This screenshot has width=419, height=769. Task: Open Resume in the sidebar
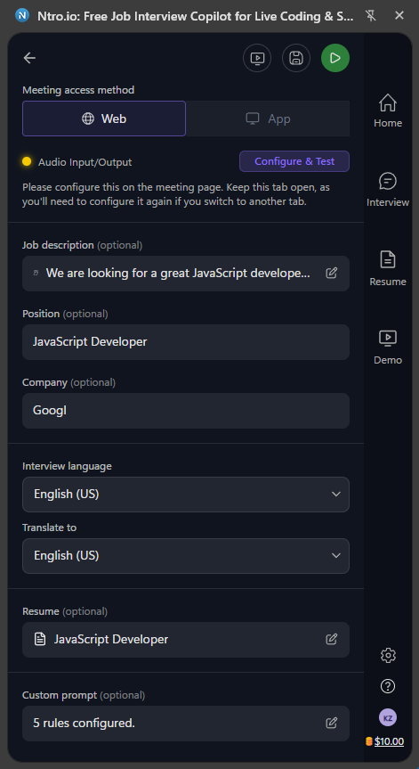(x=388, y=269)
